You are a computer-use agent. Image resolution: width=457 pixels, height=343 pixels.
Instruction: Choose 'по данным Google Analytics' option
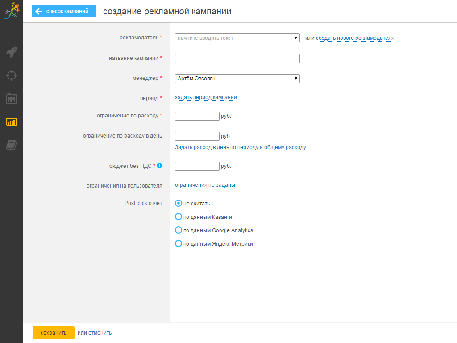[179, 230]
